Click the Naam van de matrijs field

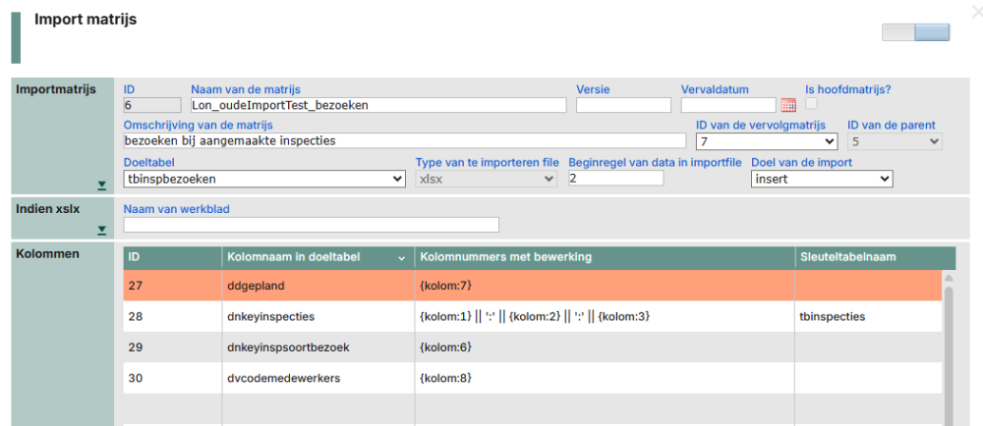[x=378, y=105]
